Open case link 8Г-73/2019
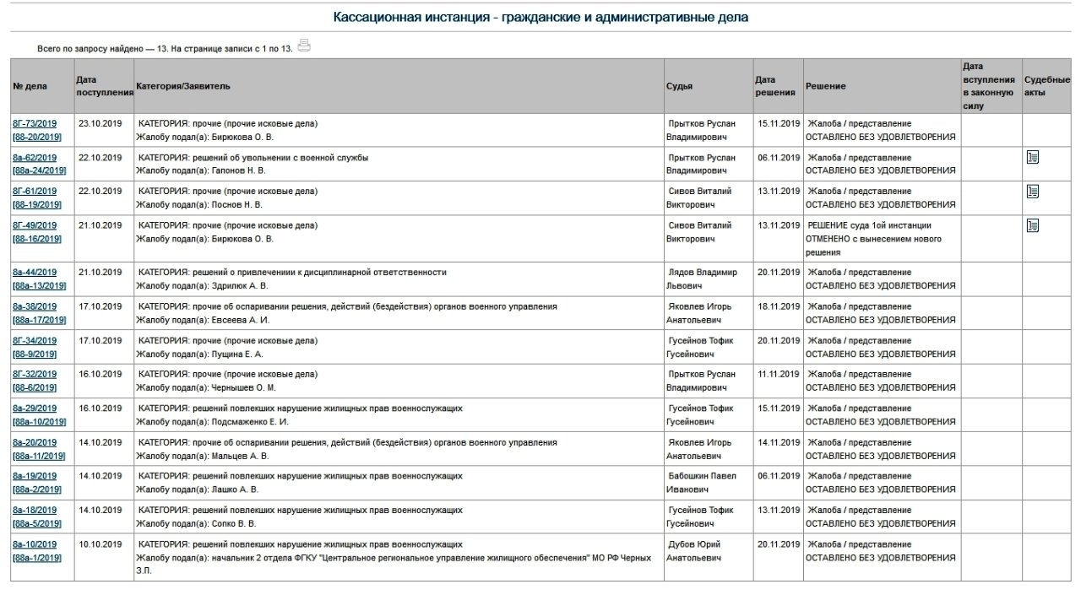The image size is (1081, 595). coord(35,123)
